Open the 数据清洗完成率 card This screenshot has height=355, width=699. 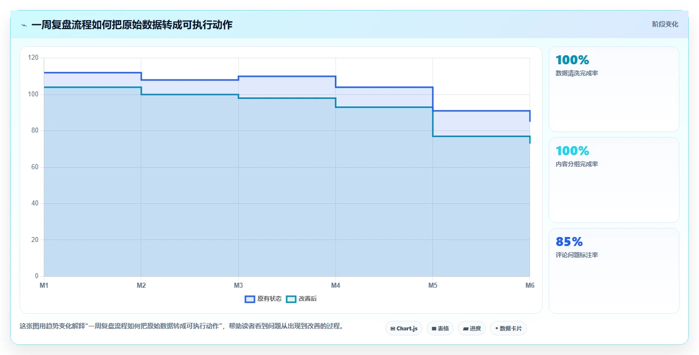coord(614,89)
